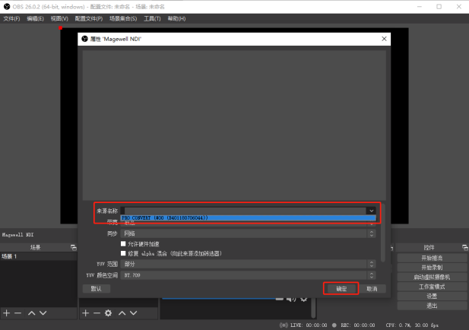Click REC: 00:00:00 status text
Viewport: 469px width, 330px height.
pos(358,325)
